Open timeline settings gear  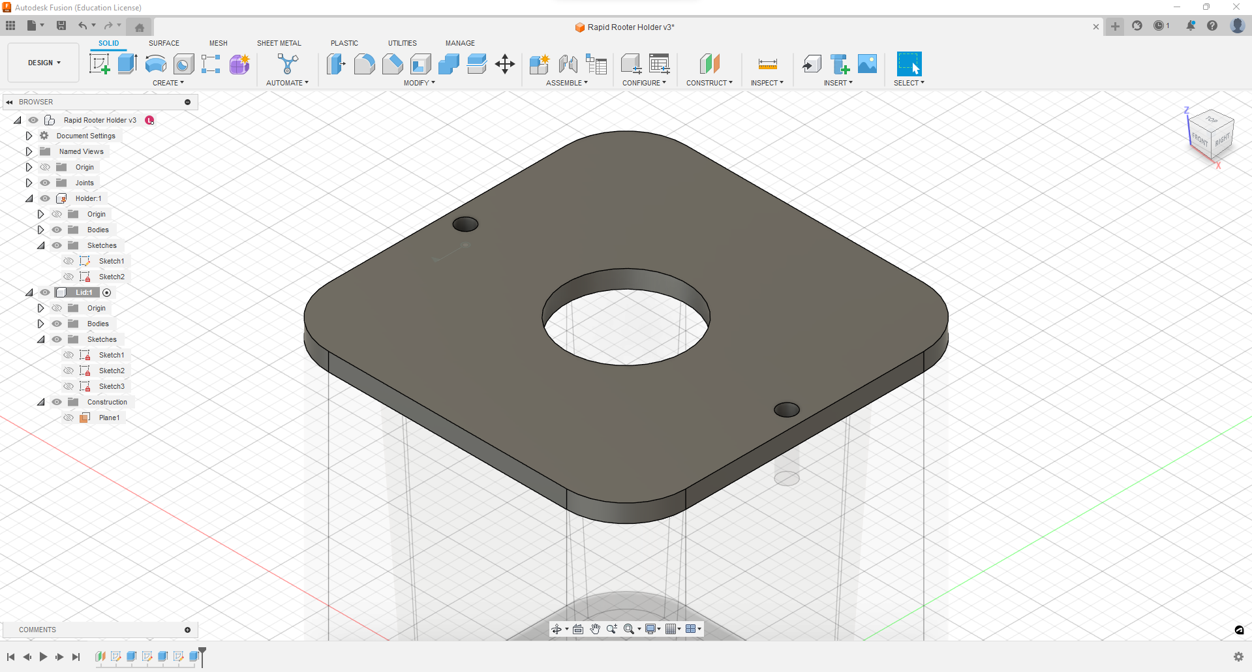tap(1238, 657)
